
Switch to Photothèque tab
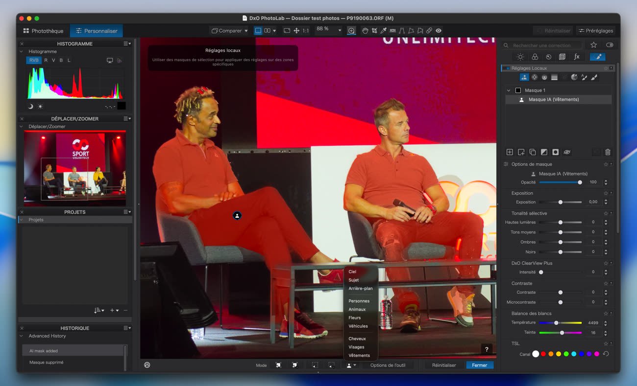(x=43, y=31)
